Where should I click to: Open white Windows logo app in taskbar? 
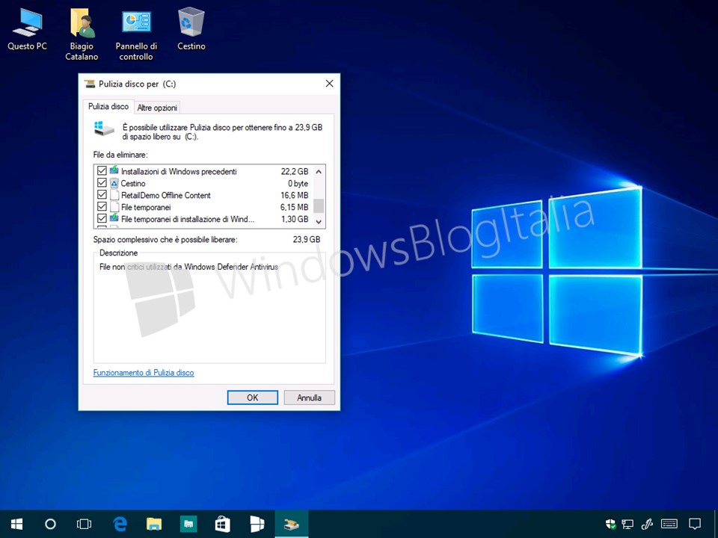[x=257, y=524]
